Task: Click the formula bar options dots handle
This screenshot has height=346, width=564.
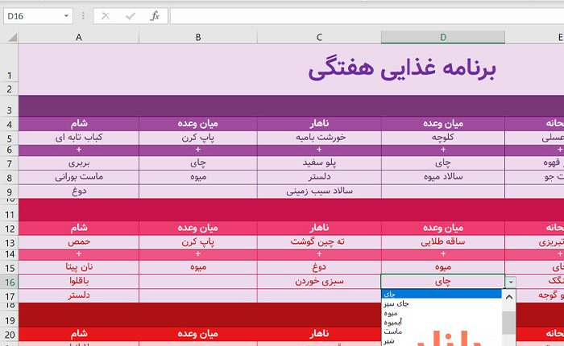Action: [83, 16]
